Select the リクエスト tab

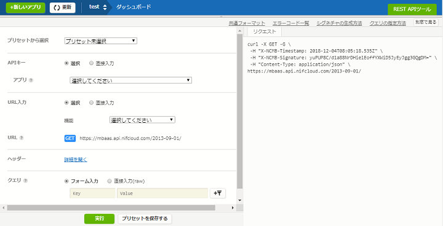coord(265,31)
